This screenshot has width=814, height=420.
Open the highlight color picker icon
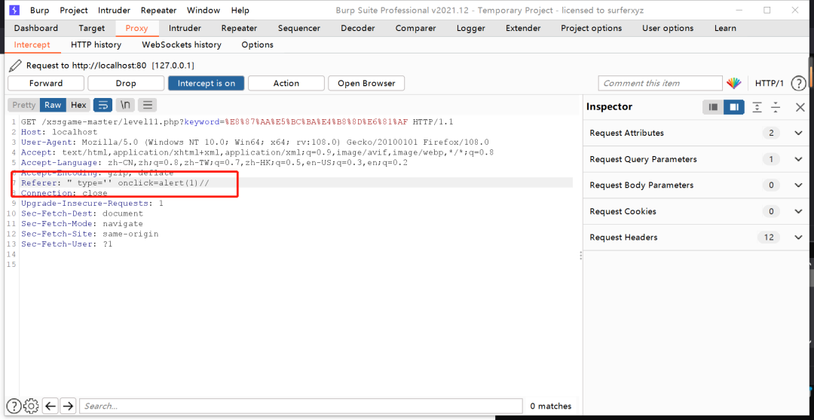click(x=733, y=83)
